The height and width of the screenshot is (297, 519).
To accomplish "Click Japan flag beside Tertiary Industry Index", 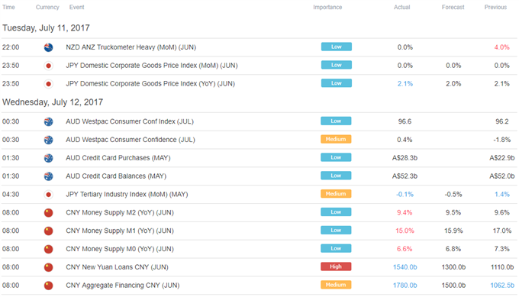I will click(48, 195).
